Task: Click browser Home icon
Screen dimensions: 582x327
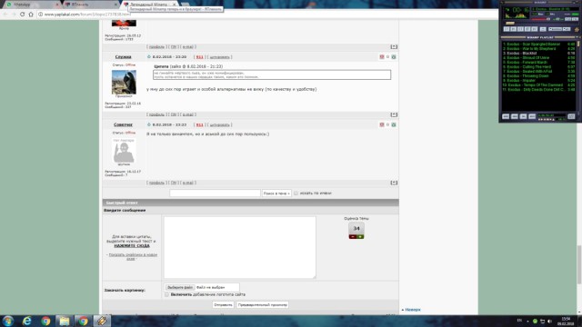Action: click(31, 15)
